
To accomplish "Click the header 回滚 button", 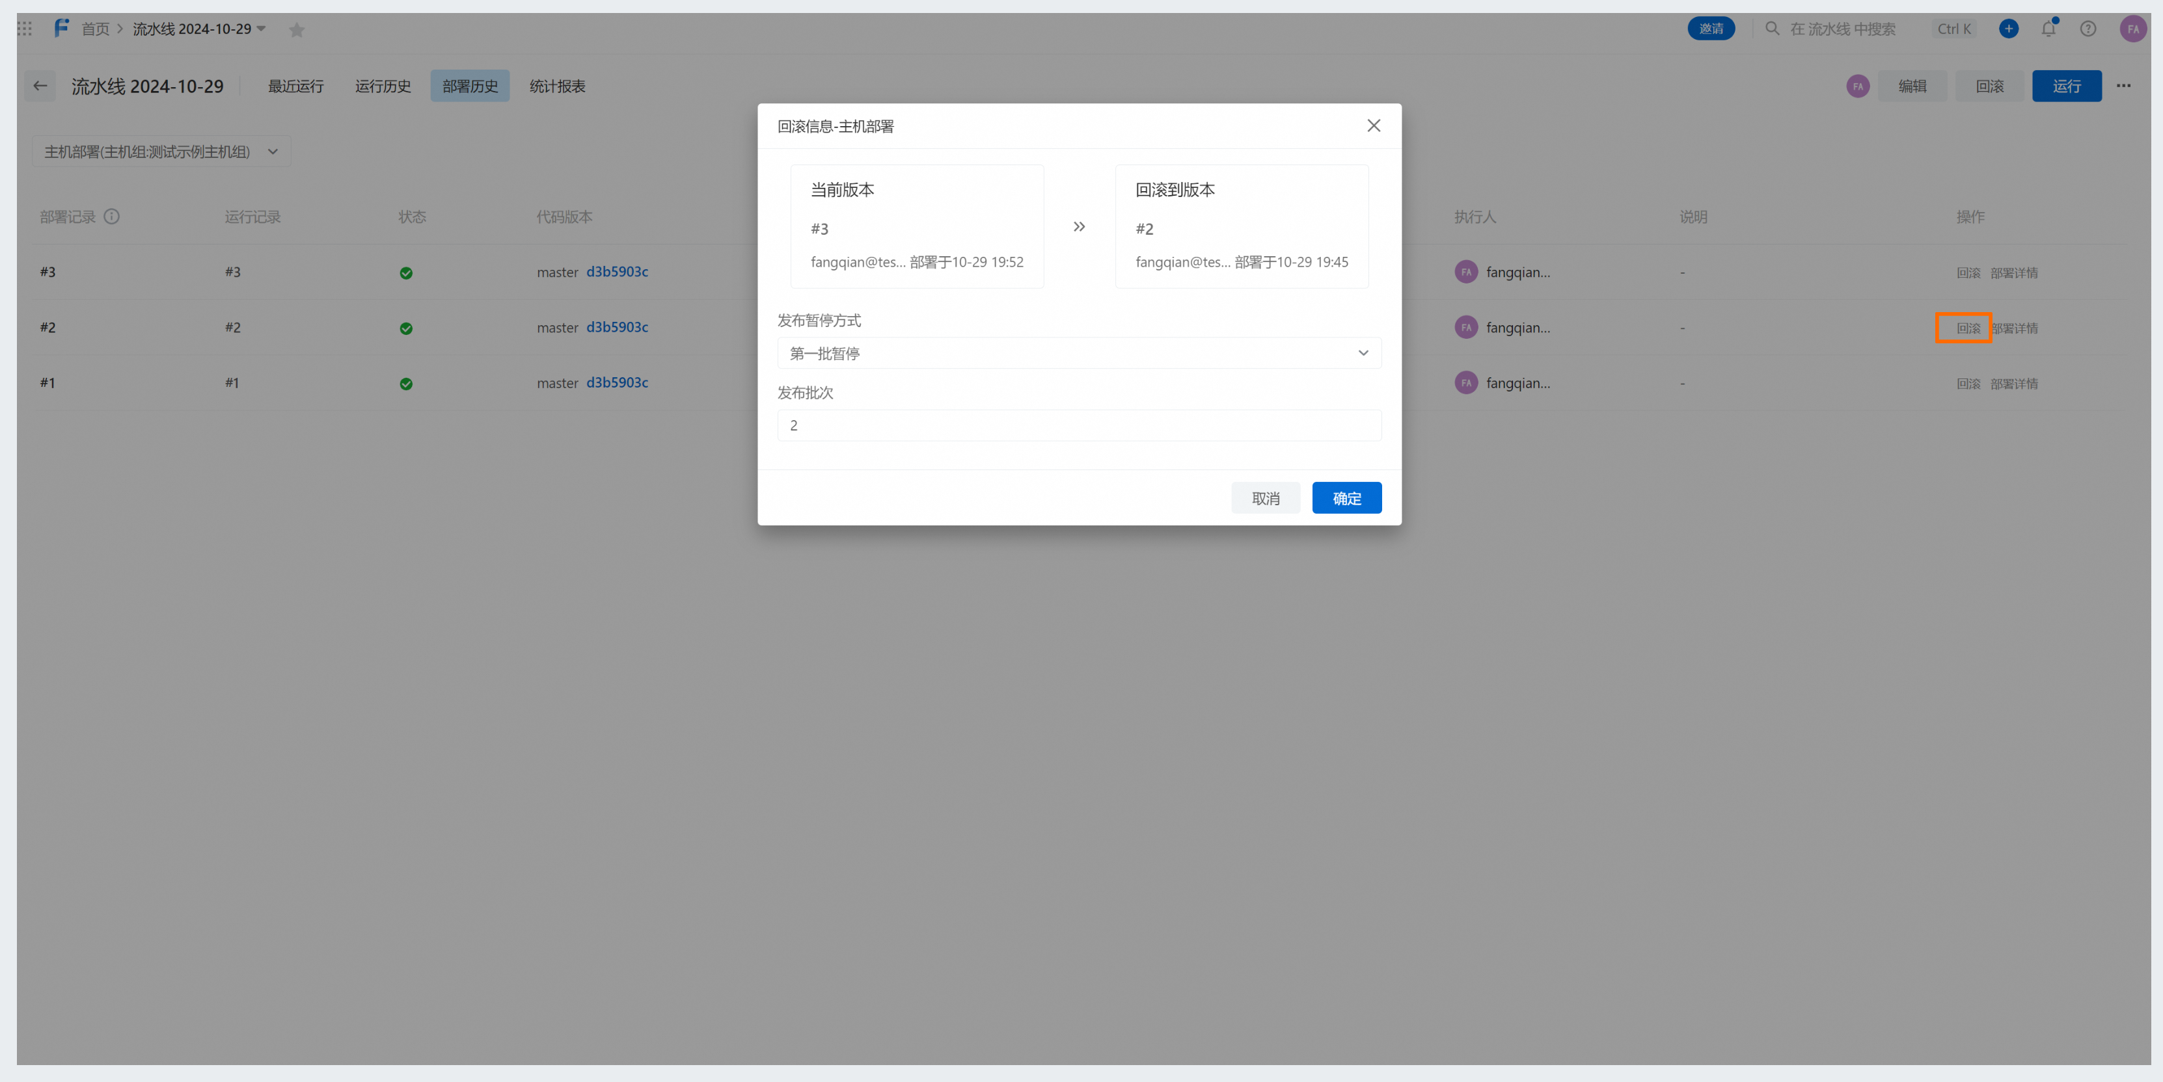I will pyautogui.click(x=1990, y=86).
